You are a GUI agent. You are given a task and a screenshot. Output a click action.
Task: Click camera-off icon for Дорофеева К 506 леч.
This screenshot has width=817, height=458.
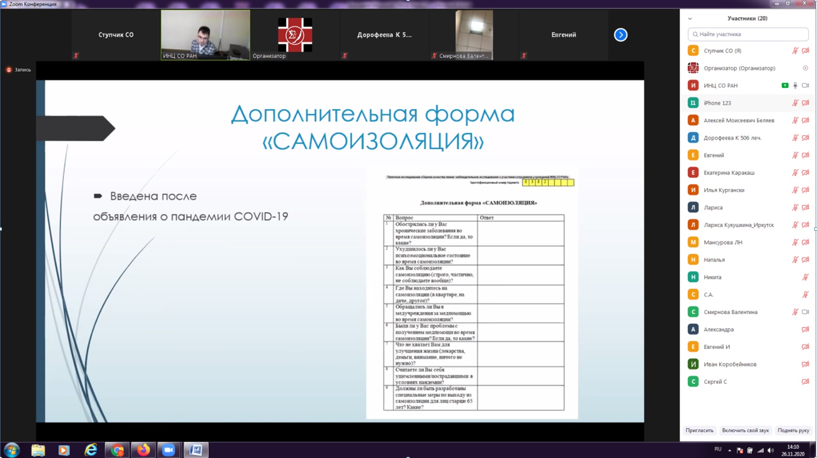(805, 138)
